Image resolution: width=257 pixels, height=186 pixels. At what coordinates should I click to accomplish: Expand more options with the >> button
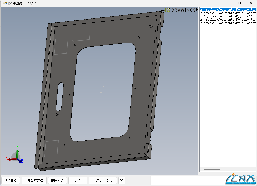pyautogui.click(x=122, y=180)
